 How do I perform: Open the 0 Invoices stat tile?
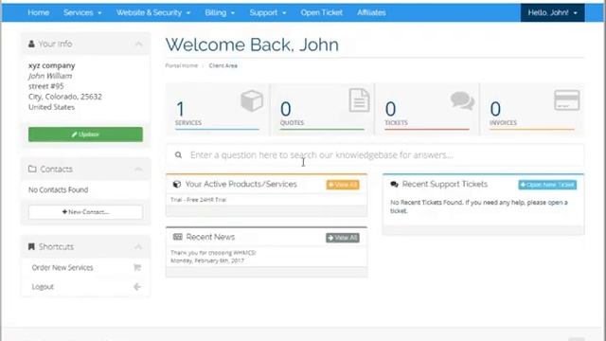click(532, 110)
